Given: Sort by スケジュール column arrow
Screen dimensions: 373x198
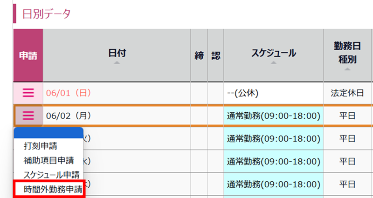Looking at the screenshot, I should pyautogui.click(x=274, y=63).
